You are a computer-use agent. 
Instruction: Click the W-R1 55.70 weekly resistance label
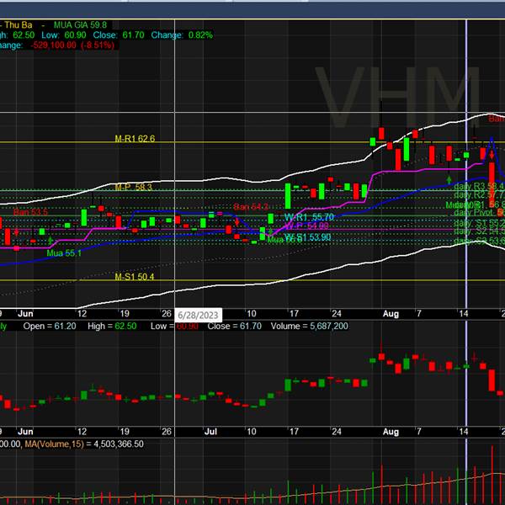coord(309,217)
